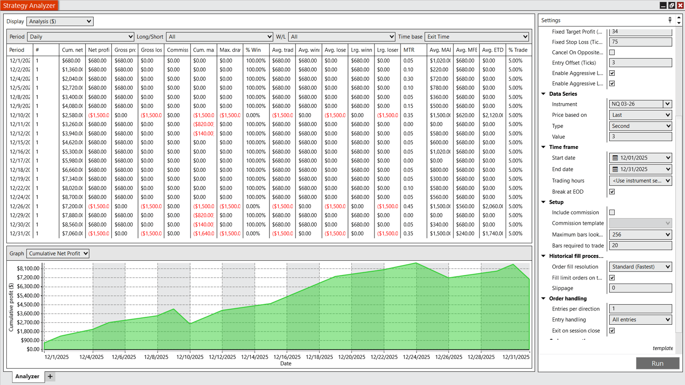This screenshot has height=385, width=685.
Task: Click the $7,060.00 cumulative net cell
Action: coord(72,234)
